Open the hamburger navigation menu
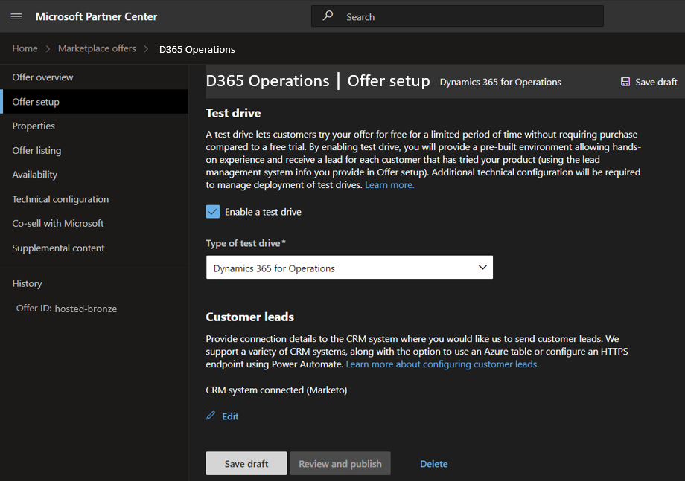The height and width of the screenshot is (481, 685). (16, 16)
